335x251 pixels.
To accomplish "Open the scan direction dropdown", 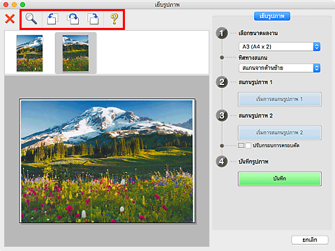I will tap(280, 68).
